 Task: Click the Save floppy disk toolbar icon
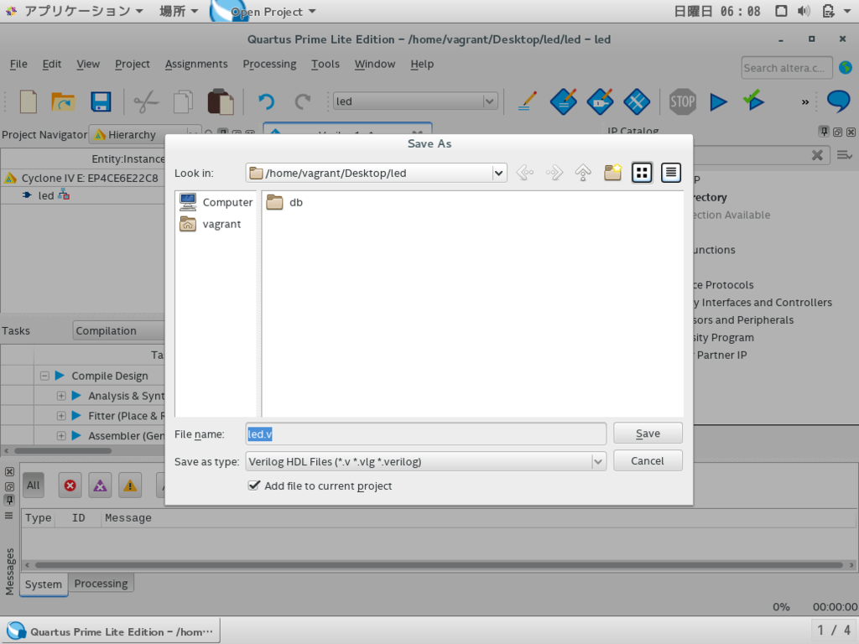tap(101, 101)
